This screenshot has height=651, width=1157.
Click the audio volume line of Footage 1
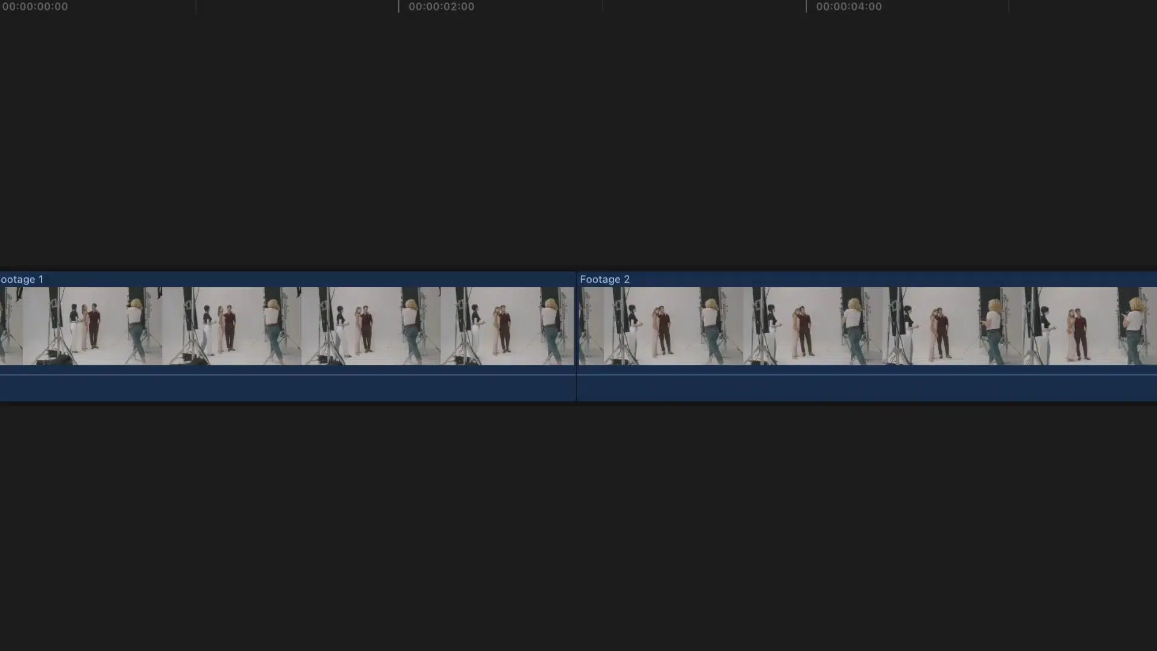[x=287, y=374]
